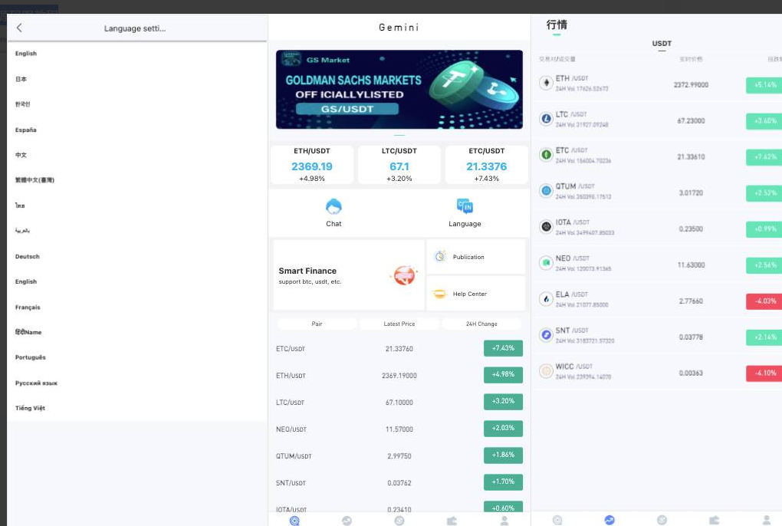Click the QTUM coin icon in market list
The height and width of the screenshot is (526, 782).
pyautogui.click(x=546, y=190)
